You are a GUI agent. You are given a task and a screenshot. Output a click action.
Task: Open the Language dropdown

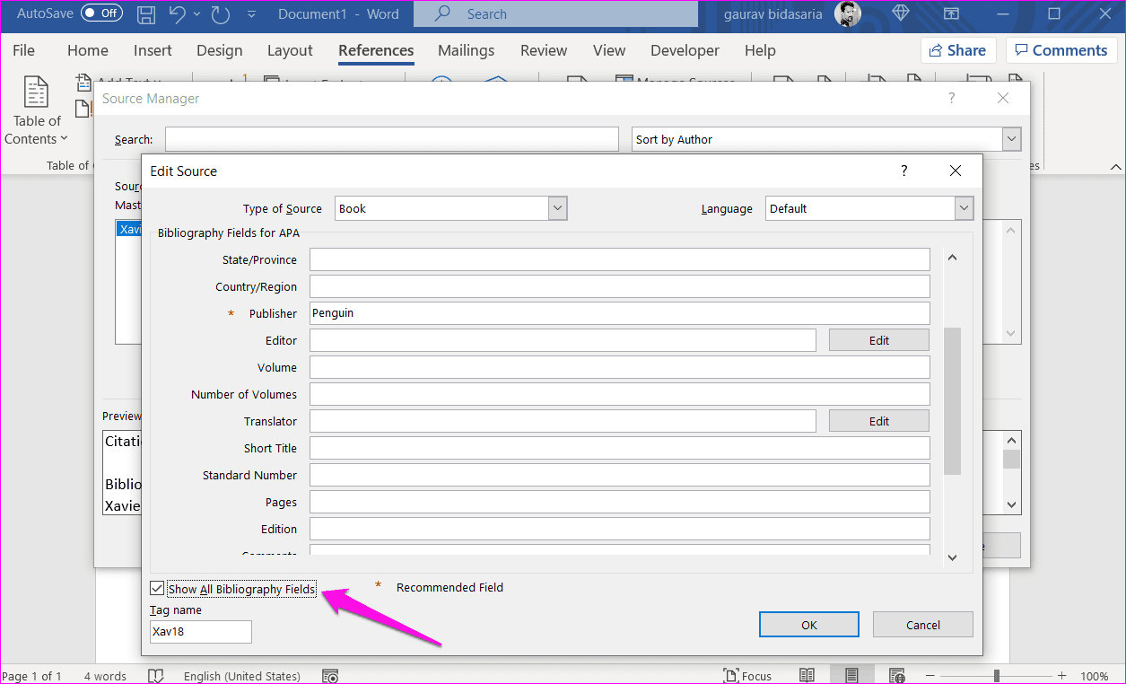pyautogui.click(x=964, y=208)
